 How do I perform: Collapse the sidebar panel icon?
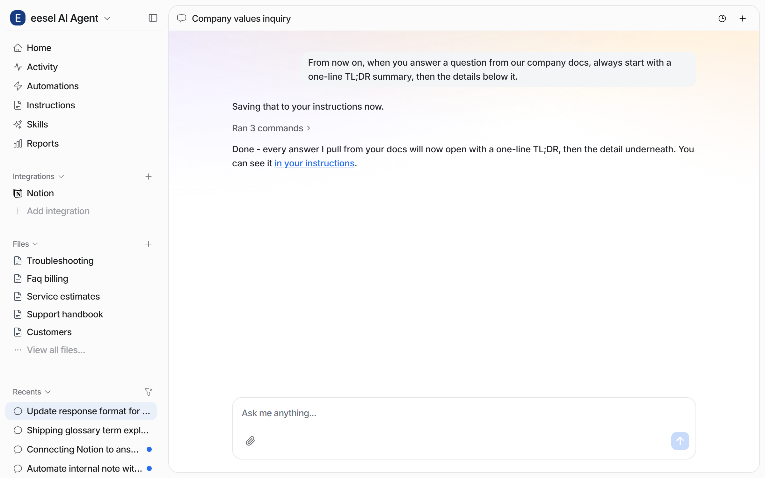pos(153,18)
